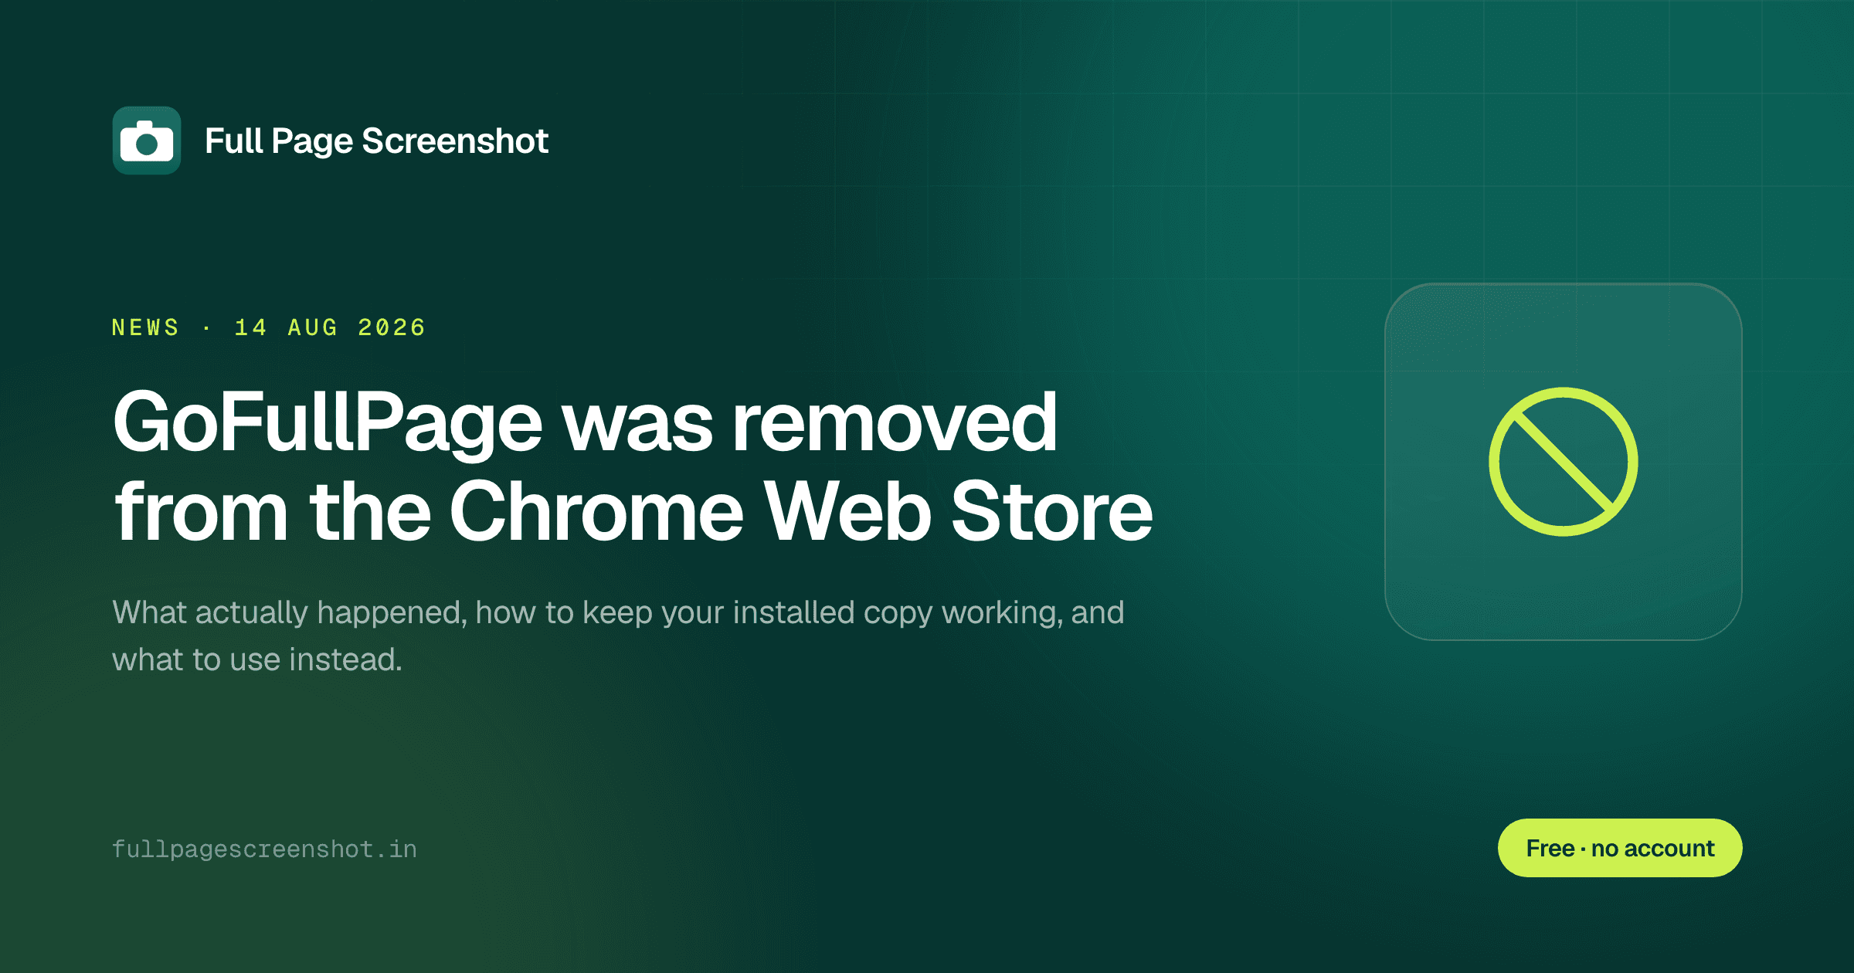Click the word 'Screenshot' in the brand title
This screenshot has width=1854, height=973.
click(x=455, y=141)
